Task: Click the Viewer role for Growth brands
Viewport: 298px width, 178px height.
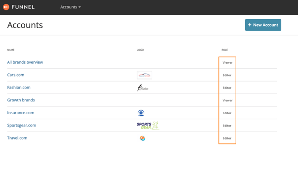Action: [x=227, y=100]
